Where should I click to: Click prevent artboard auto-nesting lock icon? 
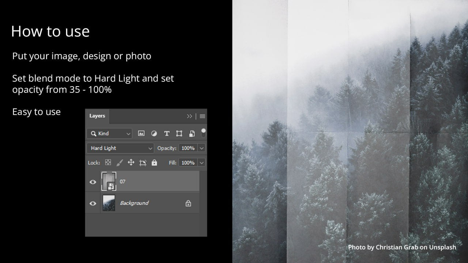click(143, 163)
